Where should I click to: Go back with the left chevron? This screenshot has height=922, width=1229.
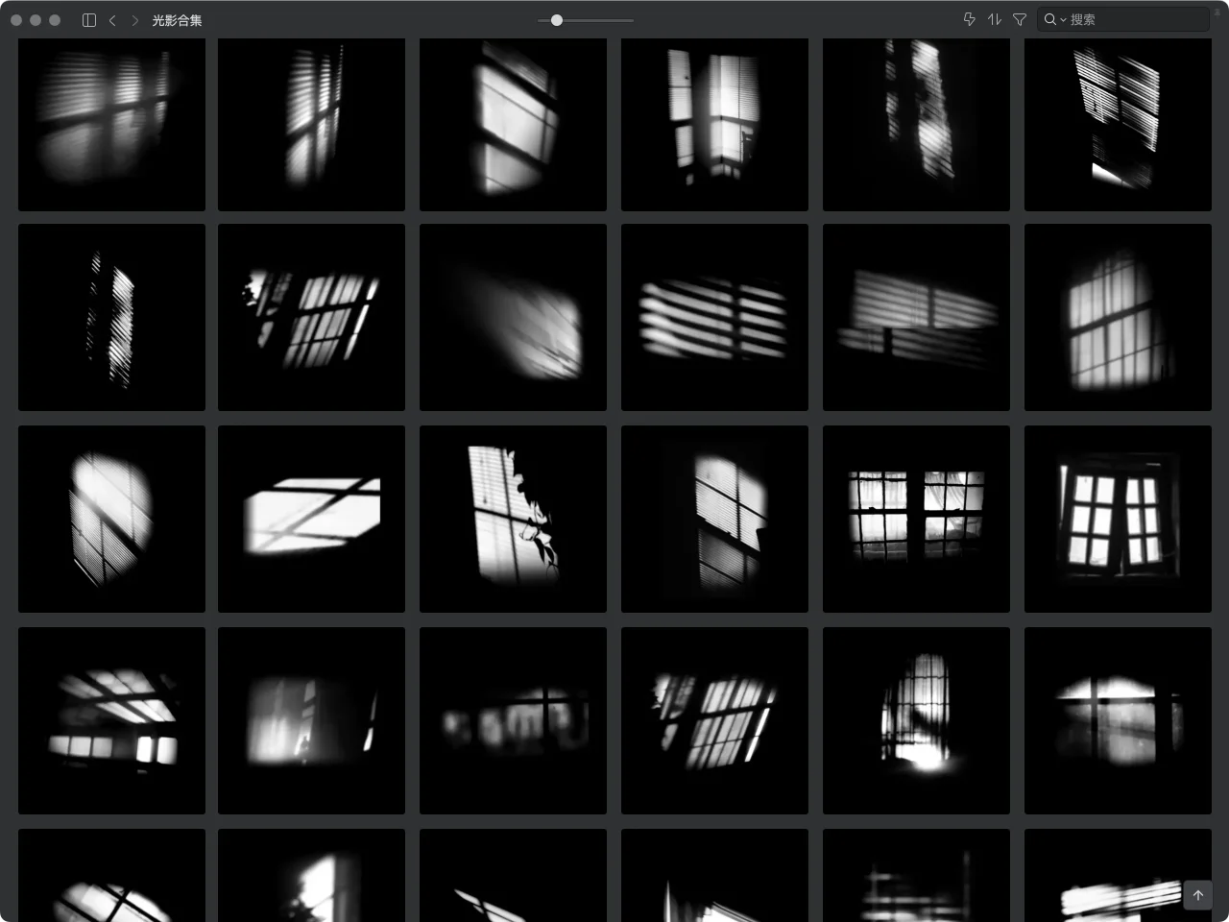pyautogui.click(x=112, y=20)
